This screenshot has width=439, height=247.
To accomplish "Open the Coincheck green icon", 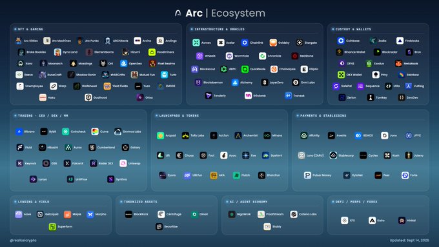I will click(65, 132).
